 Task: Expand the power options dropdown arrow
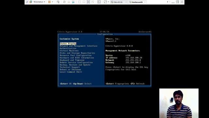point(52,2)
